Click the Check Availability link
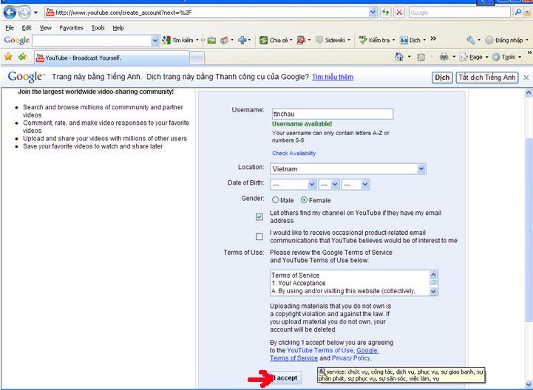533x390 pixels. pos(293,153)
